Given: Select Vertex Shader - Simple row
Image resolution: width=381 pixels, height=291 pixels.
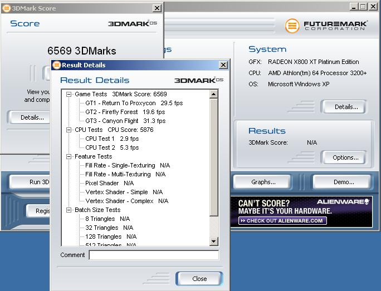Looking at the screenshot, I should (124, 192).
